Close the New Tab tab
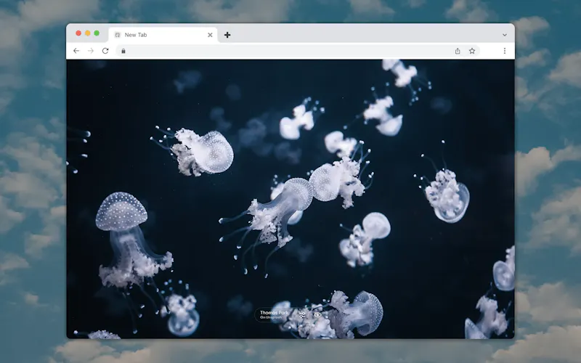 pos(210,35)
